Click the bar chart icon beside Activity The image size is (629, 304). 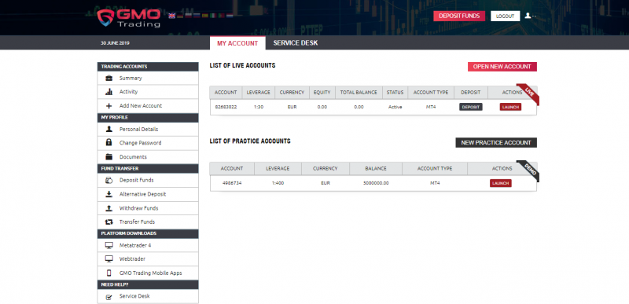click(x=109, y=92)
